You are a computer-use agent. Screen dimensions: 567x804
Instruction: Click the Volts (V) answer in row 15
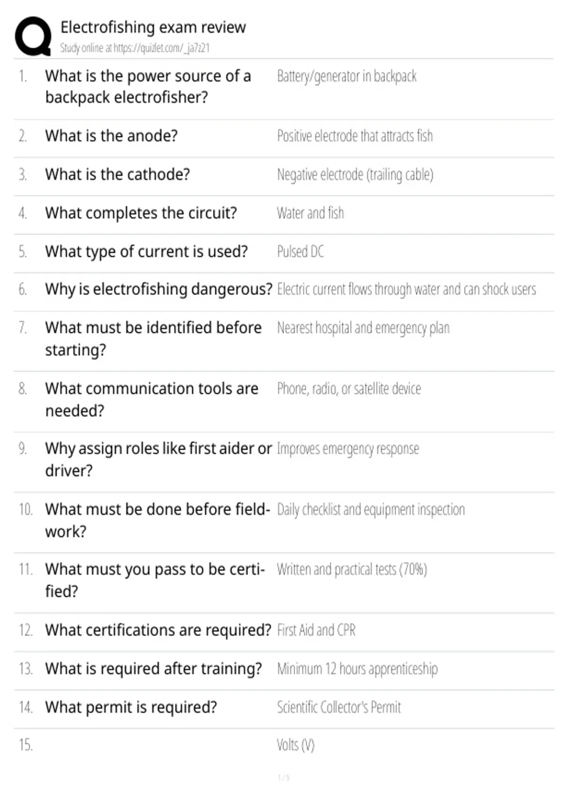[296, 745]
